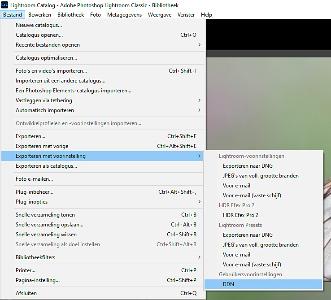Select the DDN user export preset
Viewport: 331px width, 300px height.
click(x=228, y=284)
